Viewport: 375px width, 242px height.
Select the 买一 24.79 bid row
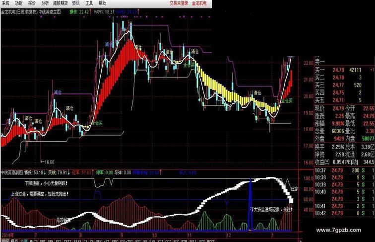[x=344, y=70]
